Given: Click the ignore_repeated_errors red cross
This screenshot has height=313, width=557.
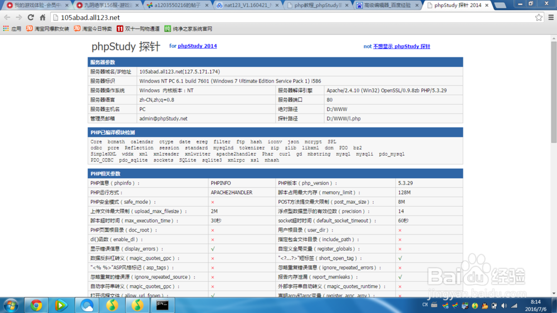Looking at the screenshot, I should point(400,268).
